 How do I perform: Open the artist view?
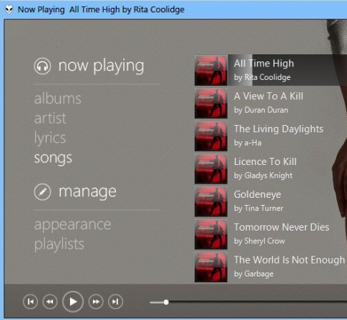pyautogui.click(x=50, y=118)
